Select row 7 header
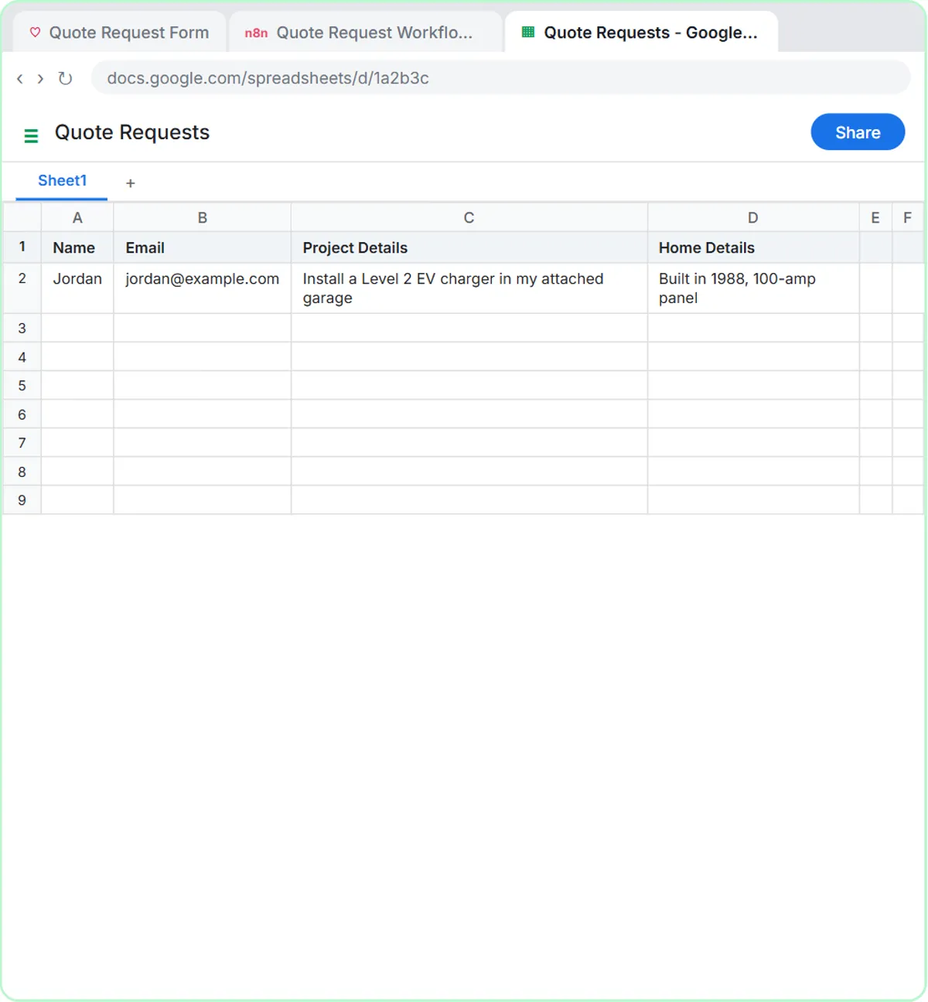 click(22, 442)
